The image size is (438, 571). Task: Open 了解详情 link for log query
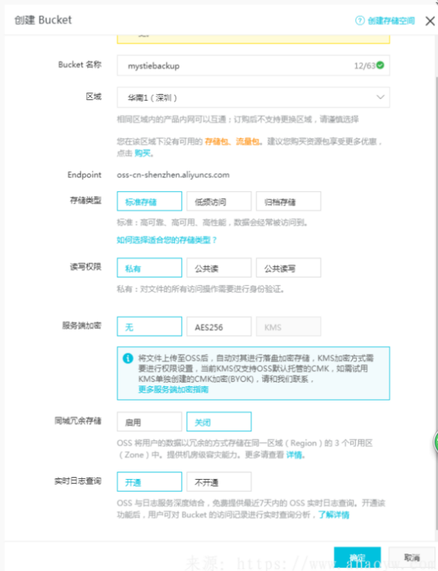pos(334,515)
